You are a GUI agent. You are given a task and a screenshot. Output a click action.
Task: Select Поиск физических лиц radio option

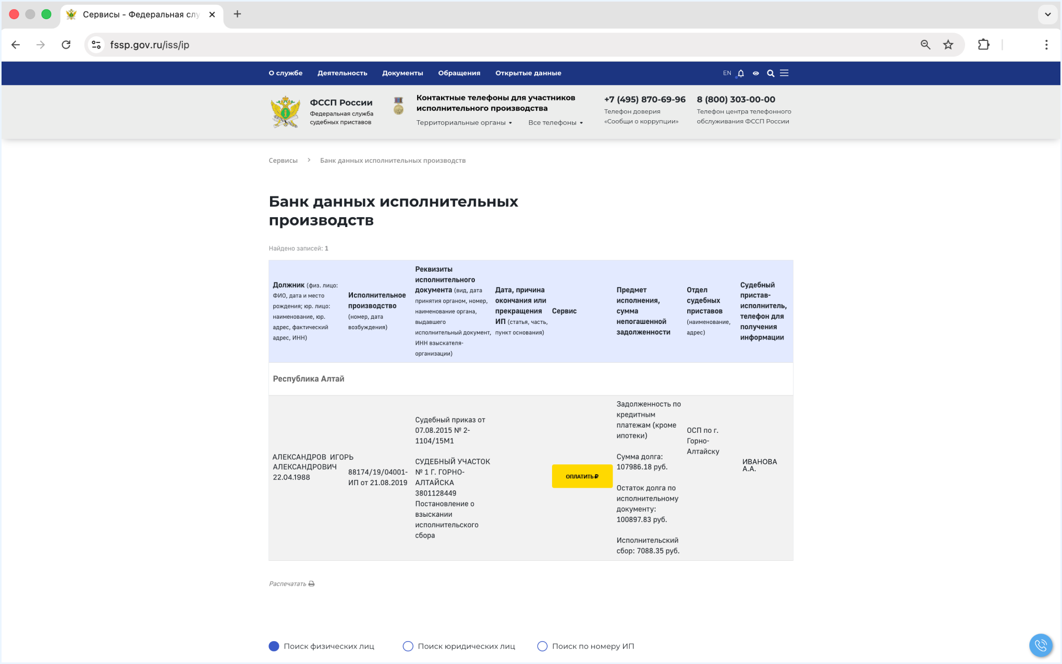tap(274, 646)
